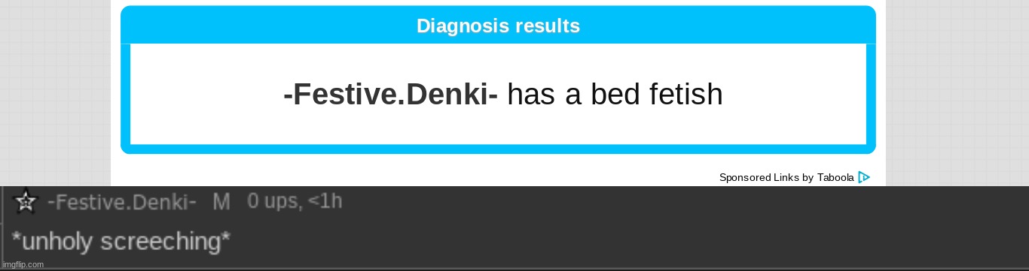Screen dimensions: 1029x271
Task: Click the word "screeching" in the comment
Action: 163,242
